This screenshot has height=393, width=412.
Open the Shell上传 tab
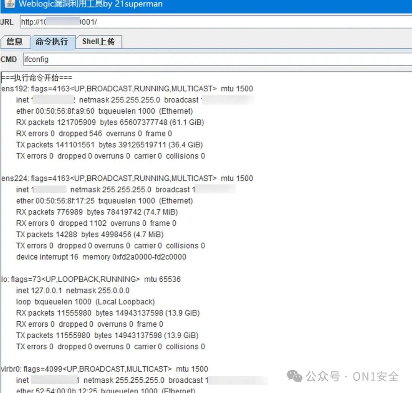point(98,42)
